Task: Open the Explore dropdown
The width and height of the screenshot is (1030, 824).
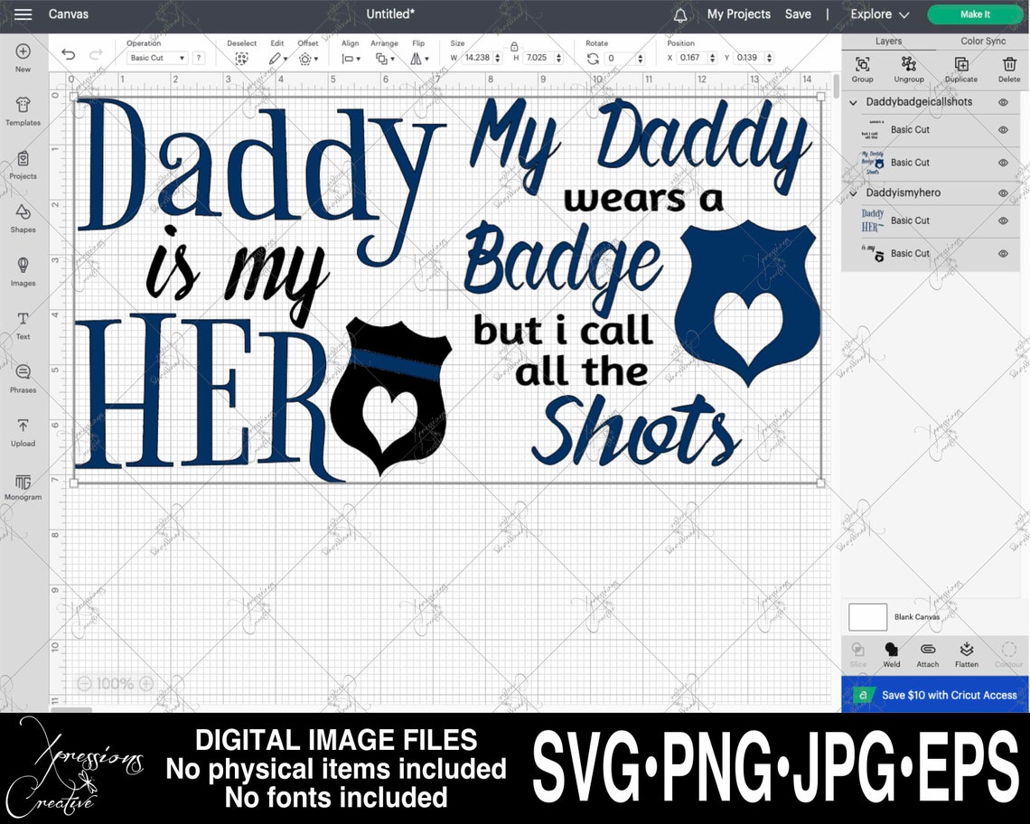Action: click(x=878, y=14)
